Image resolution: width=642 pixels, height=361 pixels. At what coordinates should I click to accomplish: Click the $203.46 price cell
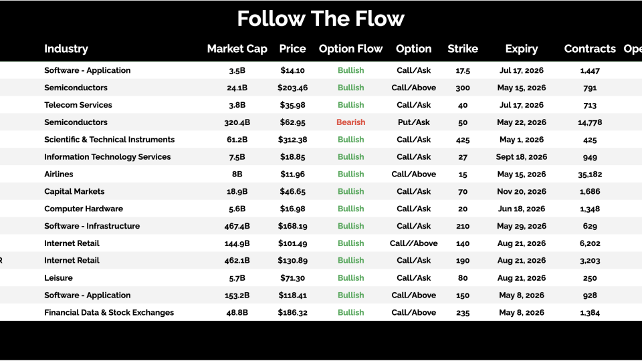click(x=292, y=88)
